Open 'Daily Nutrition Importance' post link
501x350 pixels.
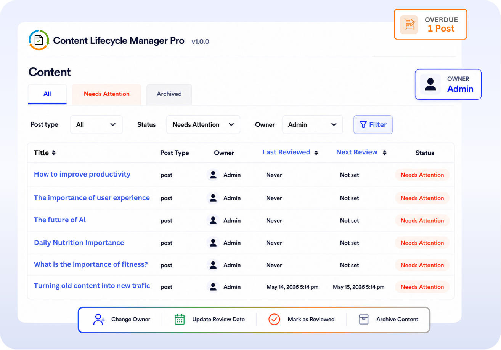(79, 243)
